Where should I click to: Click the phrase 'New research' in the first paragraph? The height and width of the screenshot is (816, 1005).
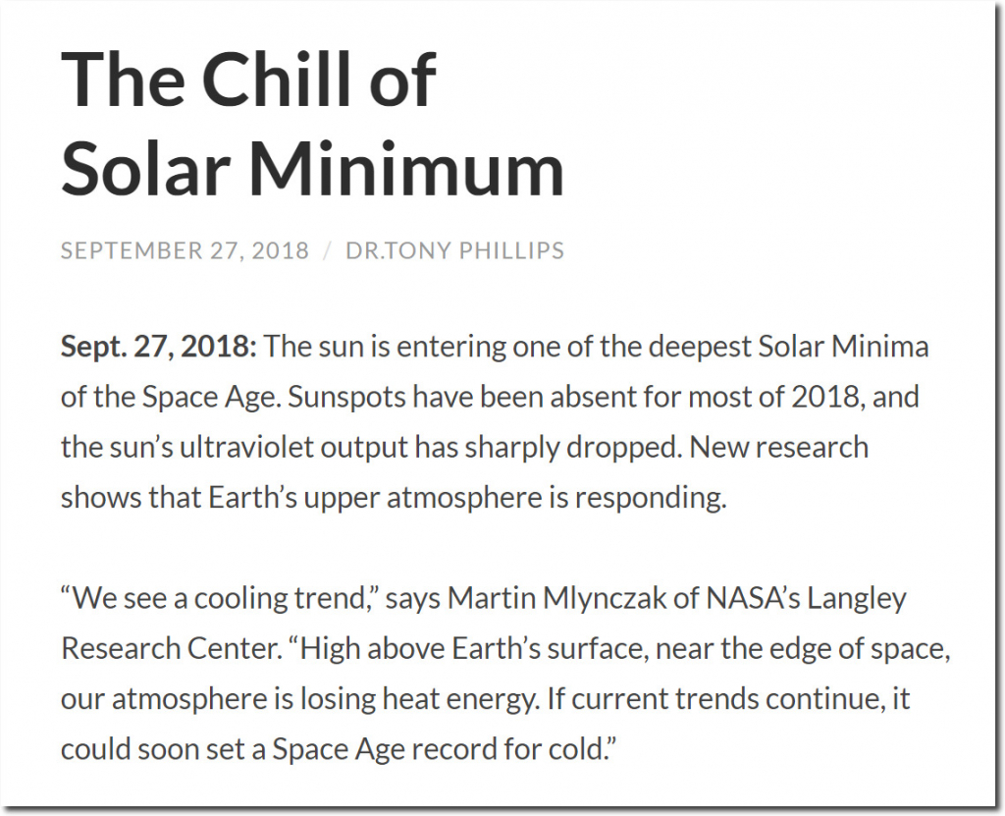(778, 447)
